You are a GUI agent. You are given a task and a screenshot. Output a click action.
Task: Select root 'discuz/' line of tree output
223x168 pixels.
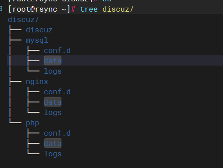click(x=23, y=20)
